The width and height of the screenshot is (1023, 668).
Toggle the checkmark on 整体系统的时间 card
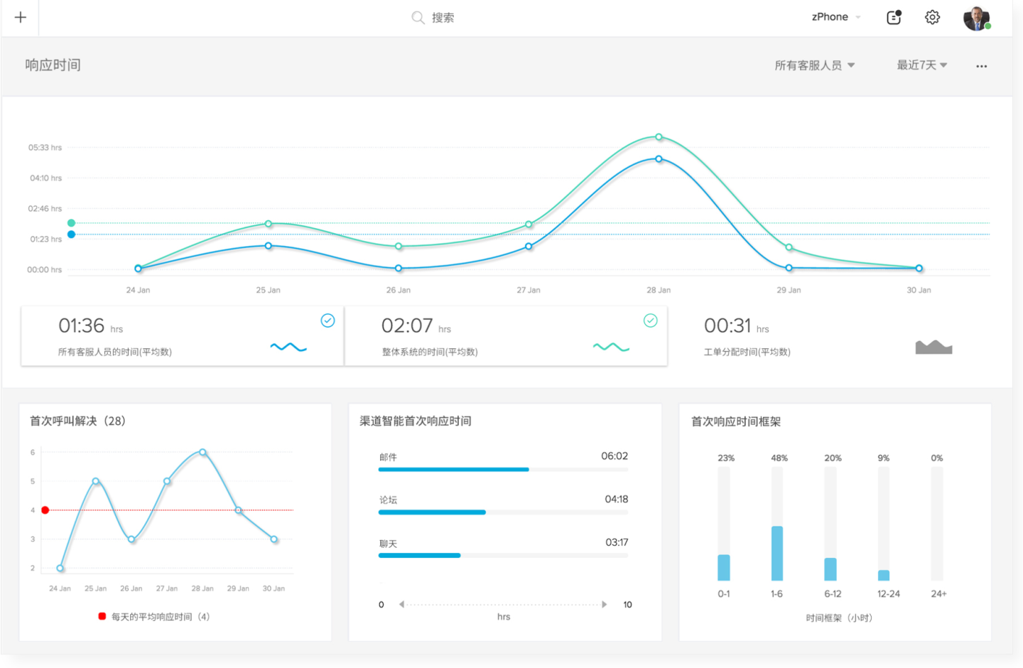click(650, 320)
